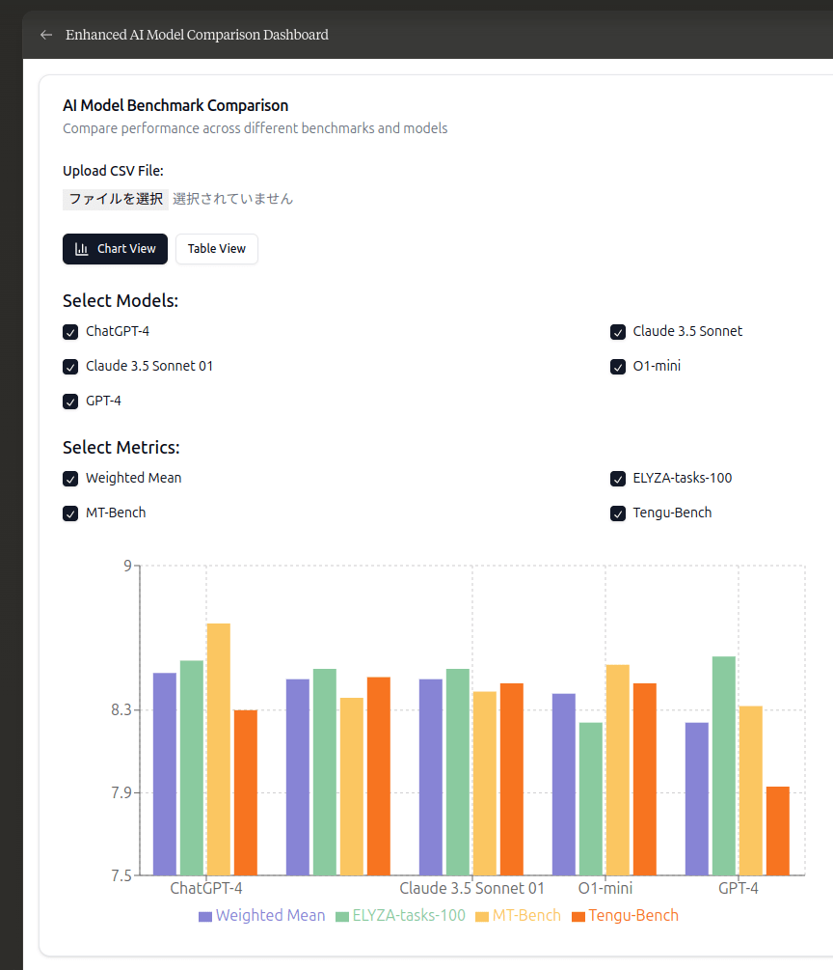Click the green ELYZA bar for O1-mini
The width and height of the screenshot is (833, 970).
click(x=591, y=798)
